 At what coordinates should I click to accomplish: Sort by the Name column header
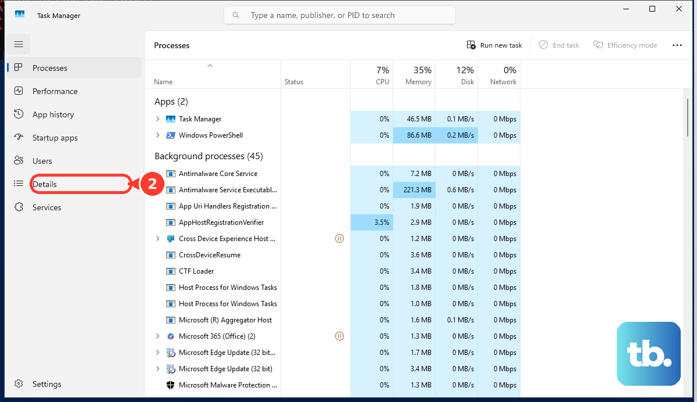pyautogui.click(x=213, y=75)
